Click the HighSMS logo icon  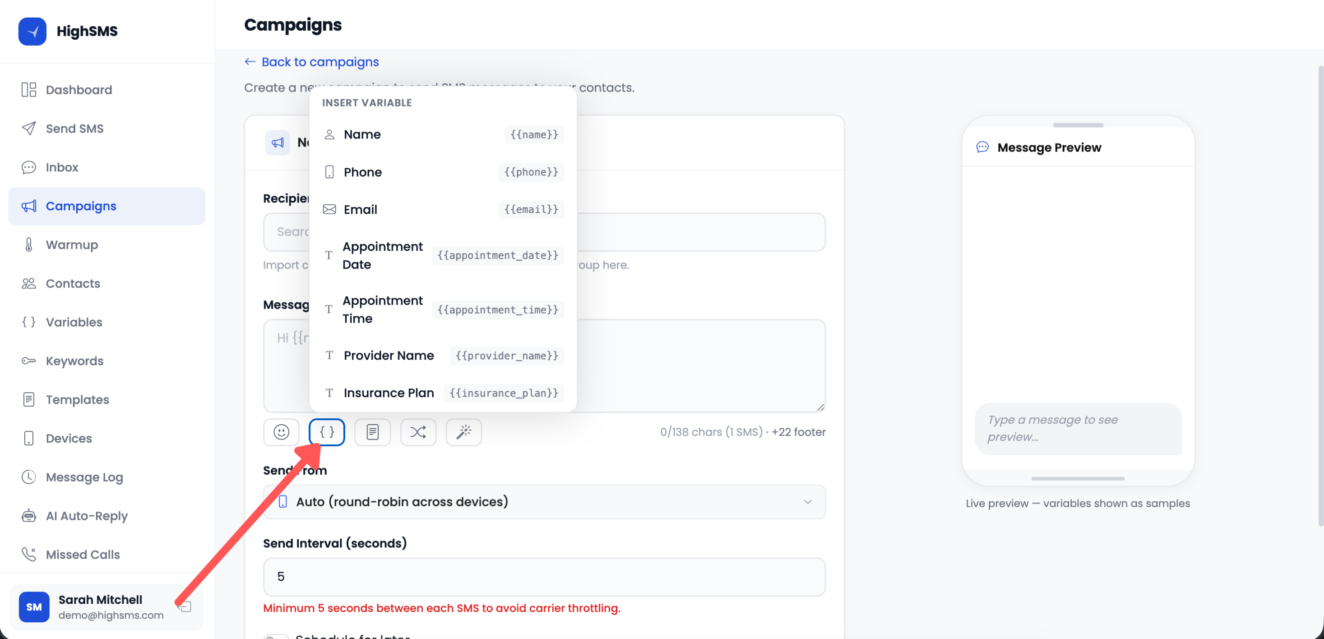(x=32, y=31)
